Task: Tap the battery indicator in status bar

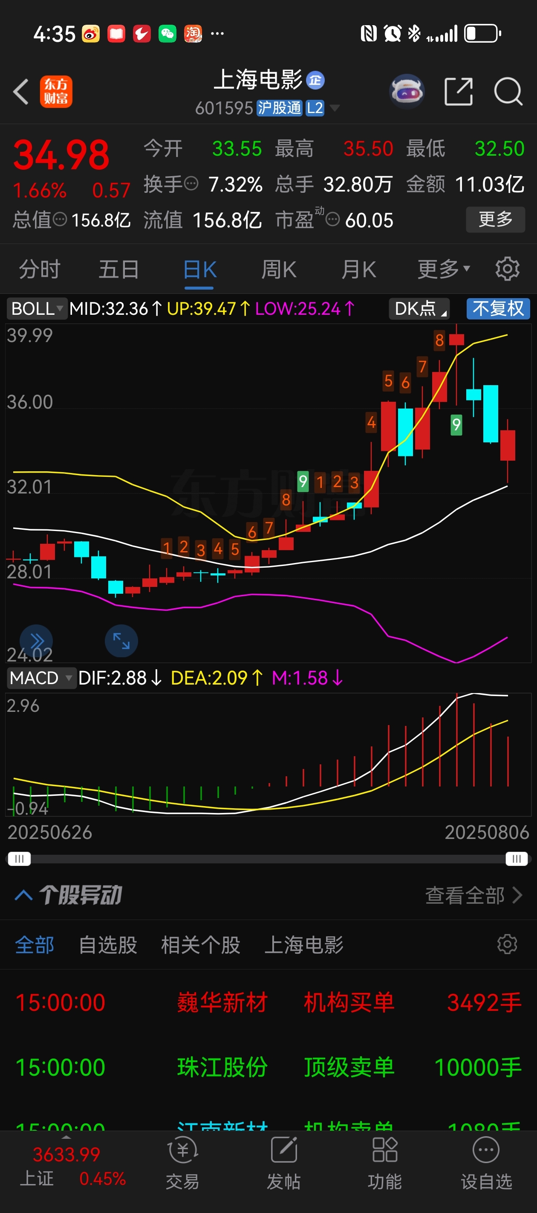Action: coord(482,33)
